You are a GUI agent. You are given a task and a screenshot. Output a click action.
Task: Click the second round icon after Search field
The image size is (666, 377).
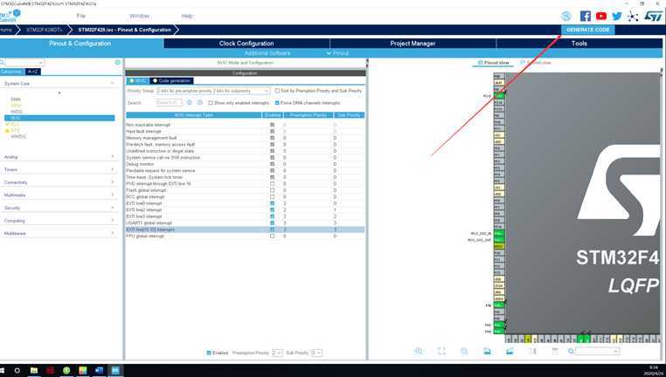tap(200, 103)
